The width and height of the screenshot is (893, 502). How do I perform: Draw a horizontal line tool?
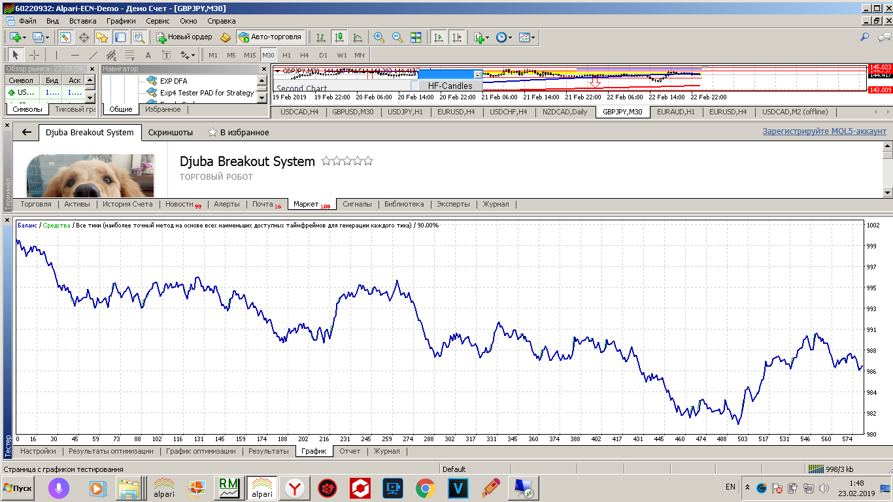pos(75,55)
